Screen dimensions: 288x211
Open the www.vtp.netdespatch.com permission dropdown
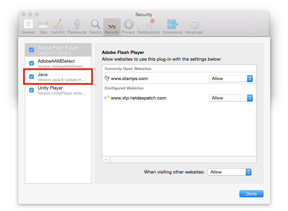click(230, 98)
